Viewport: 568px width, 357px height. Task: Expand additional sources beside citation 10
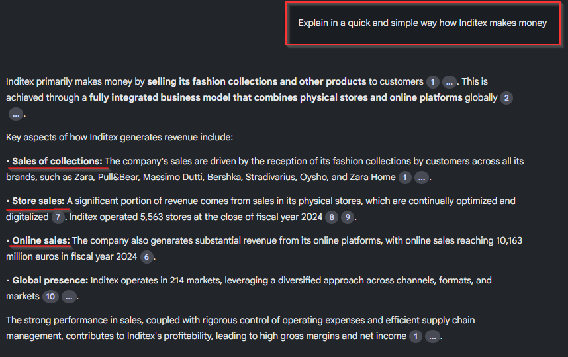70,297
